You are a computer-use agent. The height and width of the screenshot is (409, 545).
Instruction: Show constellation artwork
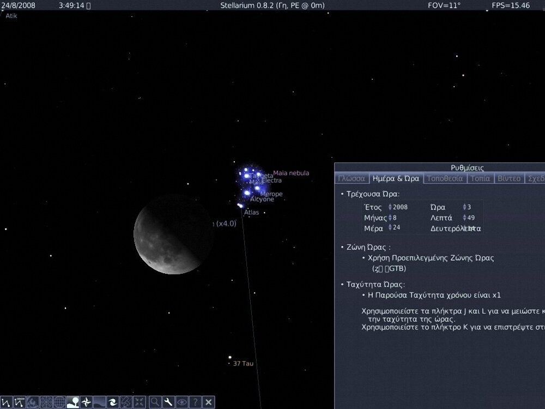coord(33,402)
